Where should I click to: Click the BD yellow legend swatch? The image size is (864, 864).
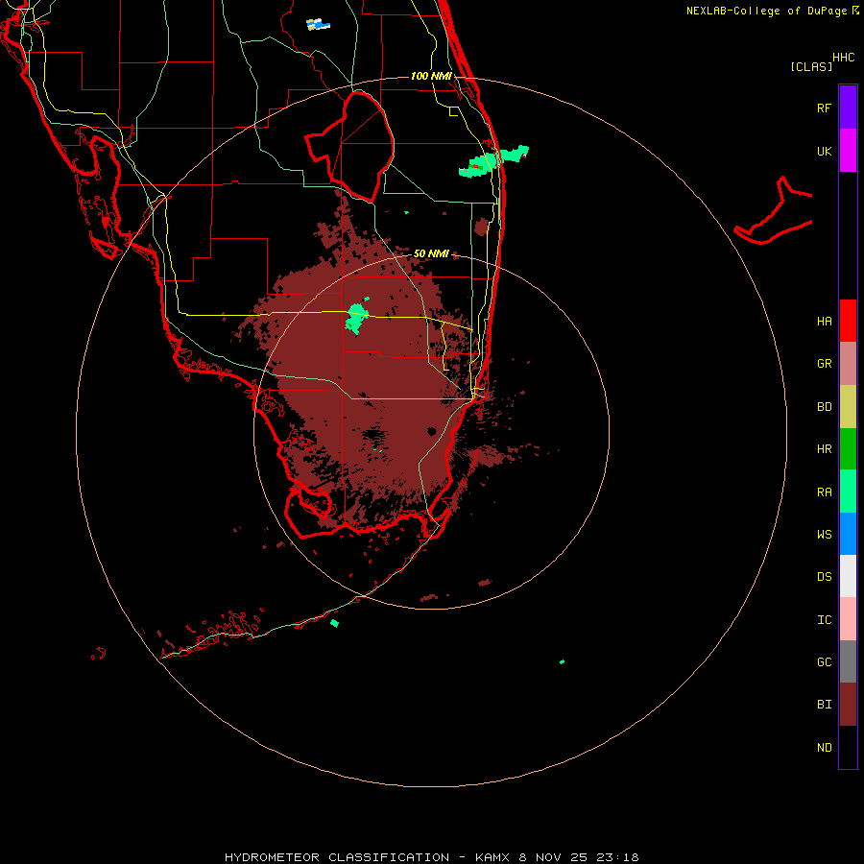click(848, 407)
